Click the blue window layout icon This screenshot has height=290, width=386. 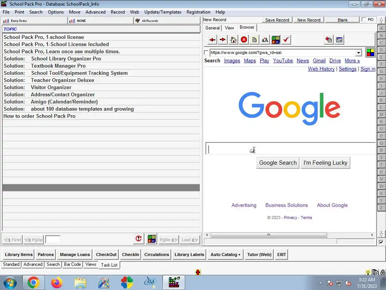coord(339,40)
